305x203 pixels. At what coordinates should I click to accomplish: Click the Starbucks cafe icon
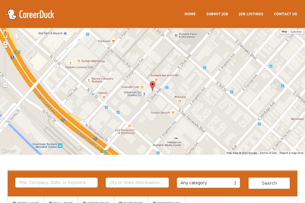pos(113,41)
